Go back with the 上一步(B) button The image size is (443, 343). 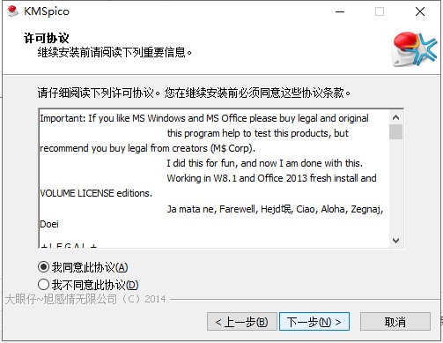(242, 322)
